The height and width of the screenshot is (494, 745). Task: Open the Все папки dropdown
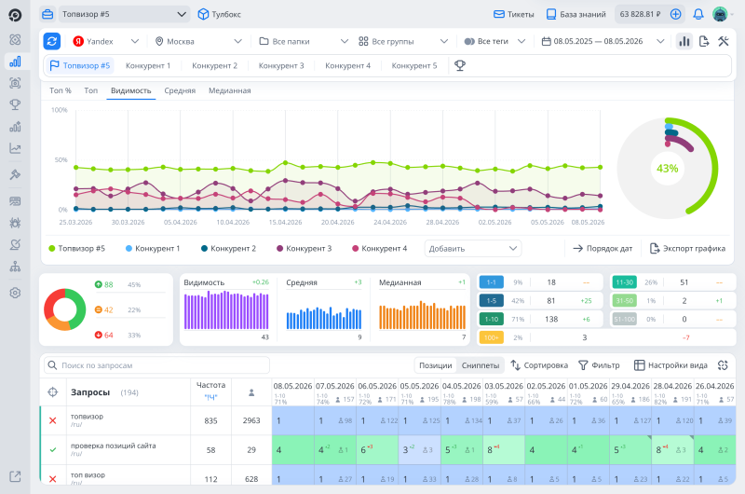tap(304, 41)
